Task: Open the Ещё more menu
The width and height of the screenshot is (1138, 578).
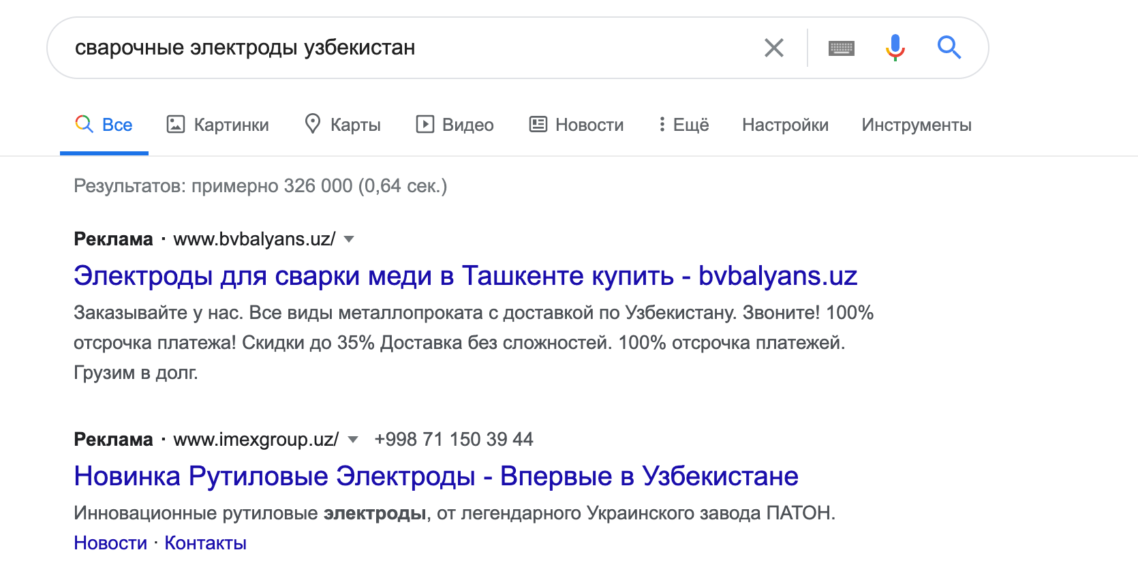Action: (x=683, y=125)
